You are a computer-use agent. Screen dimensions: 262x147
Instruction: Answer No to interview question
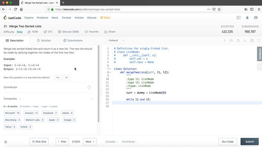(66, 78)
